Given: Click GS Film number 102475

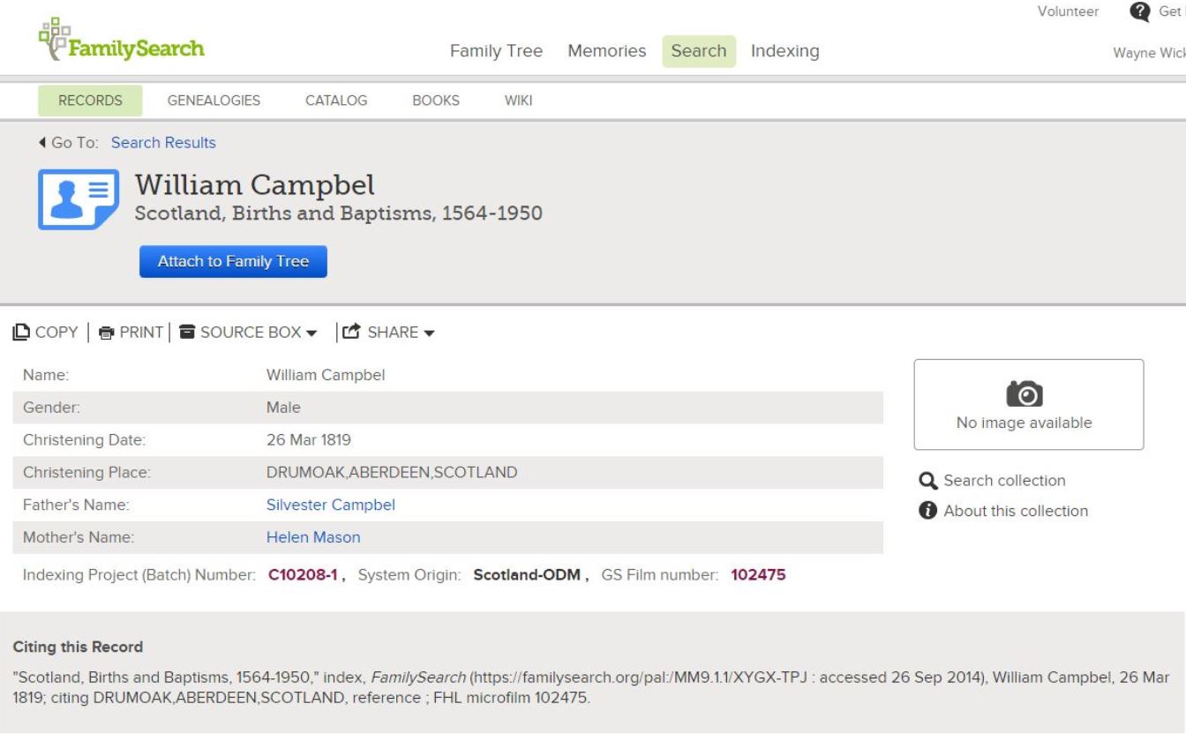Looking at the screenshot, I should point(758,575).
